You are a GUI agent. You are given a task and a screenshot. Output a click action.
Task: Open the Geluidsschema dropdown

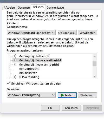click(x=31, y=33)
